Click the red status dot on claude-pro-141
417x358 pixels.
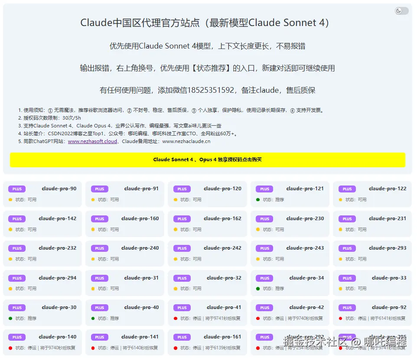coord(93,348)
